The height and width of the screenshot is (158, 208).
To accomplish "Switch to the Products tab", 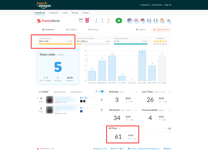I will [x=94, y=30].
